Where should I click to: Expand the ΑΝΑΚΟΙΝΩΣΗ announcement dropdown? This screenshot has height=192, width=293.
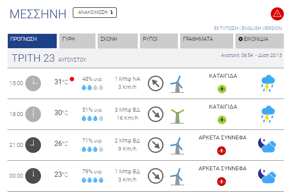(x=95, y=13)
